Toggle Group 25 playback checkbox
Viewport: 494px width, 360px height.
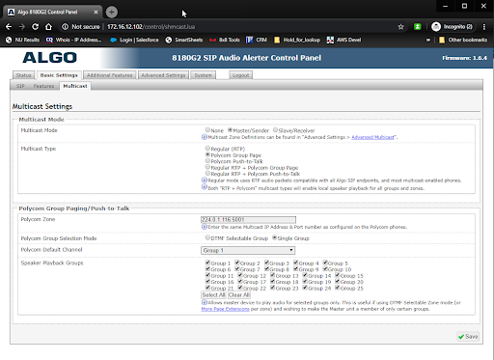point(338,288)
